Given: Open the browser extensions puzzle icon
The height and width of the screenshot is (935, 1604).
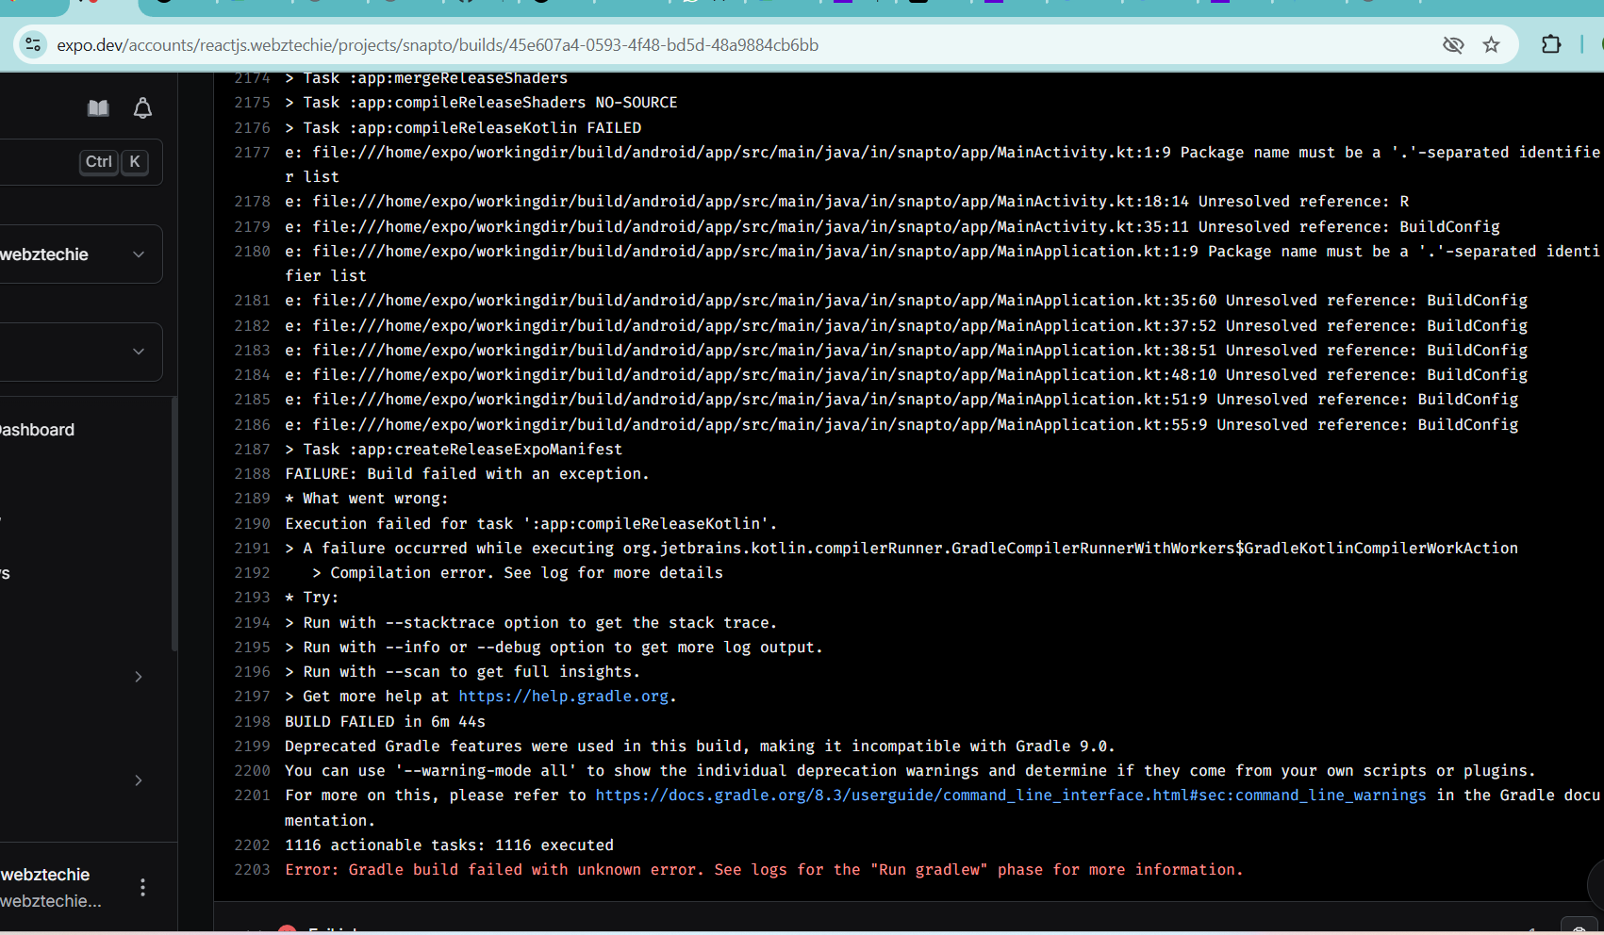Looking at the screenshot, I should coord(1551,44).
